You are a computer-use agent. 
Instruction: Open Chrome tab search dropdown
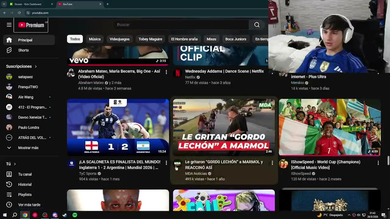pyautogui.click(x=4, y=4)
